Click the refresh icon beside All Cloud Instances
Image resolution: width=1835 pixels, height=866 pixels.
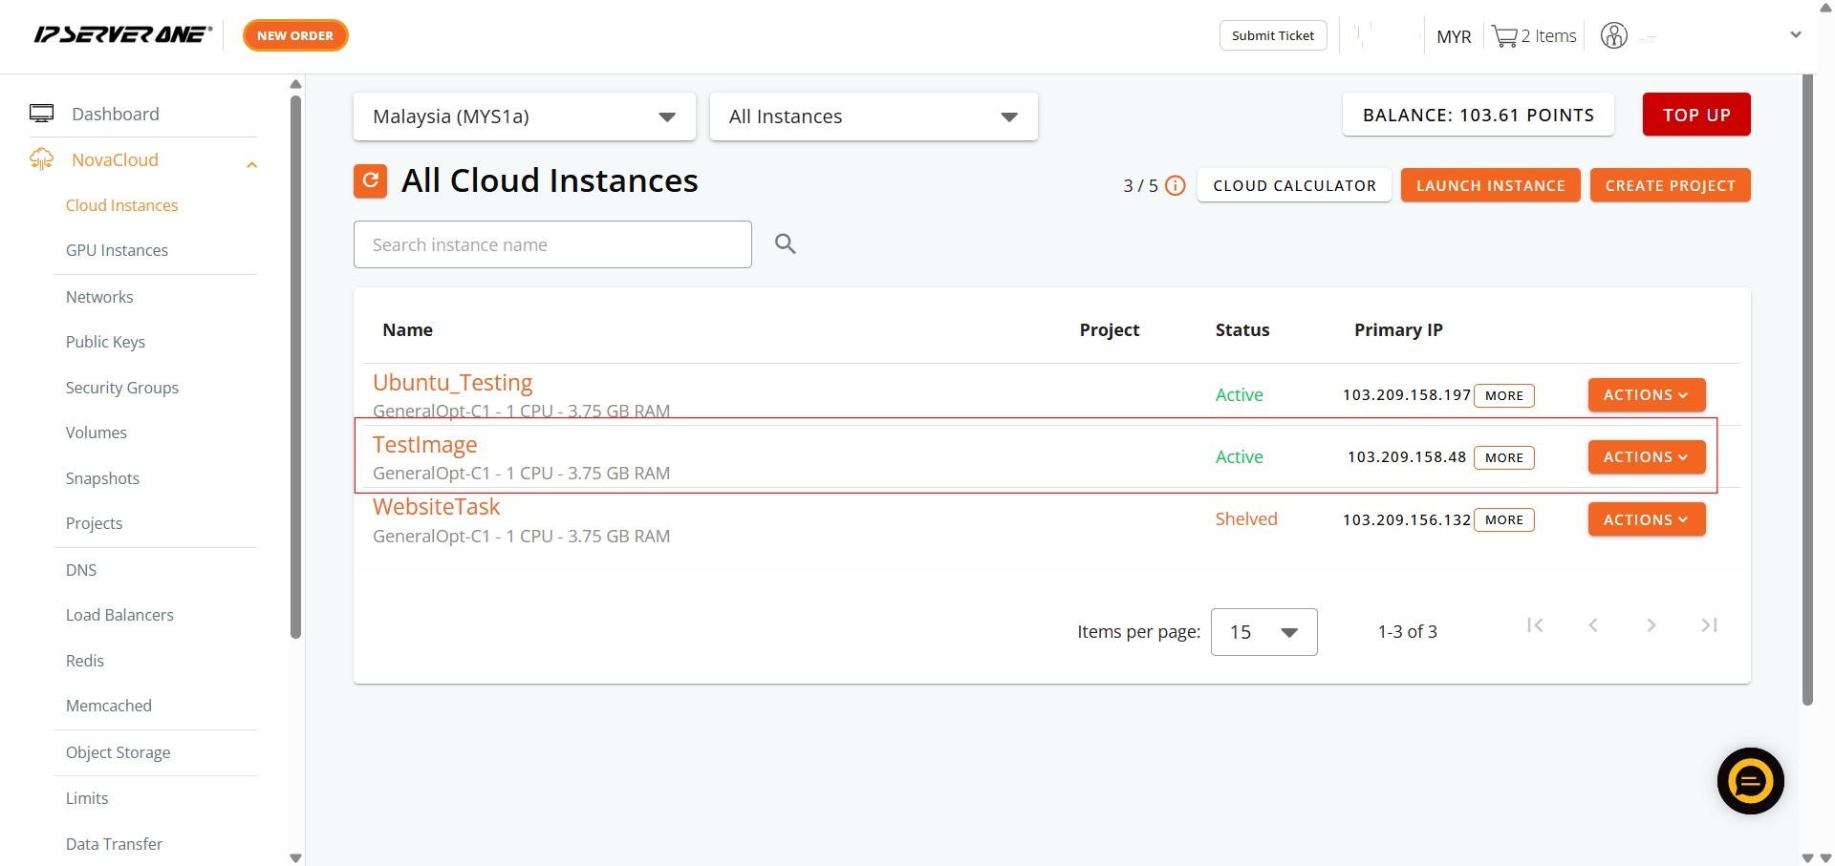[x=370, y=180]
